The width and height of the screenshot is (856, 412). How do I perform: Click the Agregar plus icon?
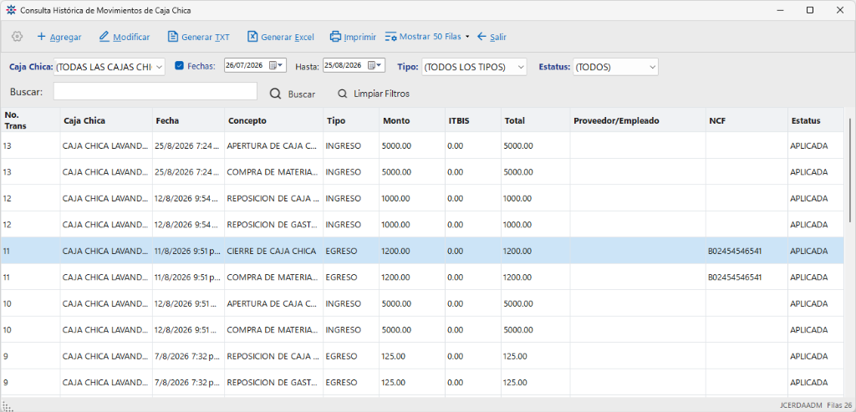pyautogui.click(x=41, y=37)
